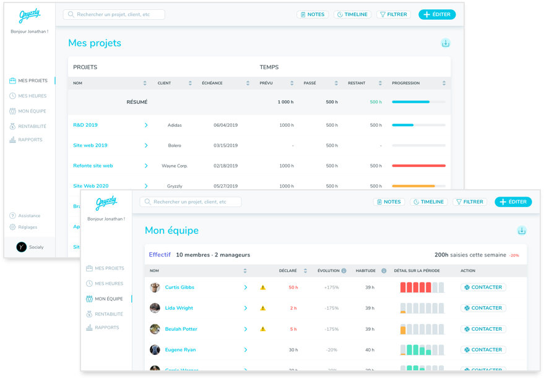The image size is (544, 379).
Task: Expand the R&D 2019 project row
Action: (145, 125)
